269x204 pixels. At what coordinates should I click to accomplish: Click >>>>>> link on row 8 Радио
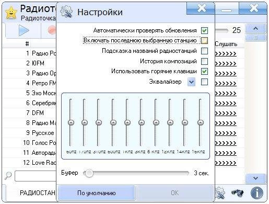click(x=226, y=123)
